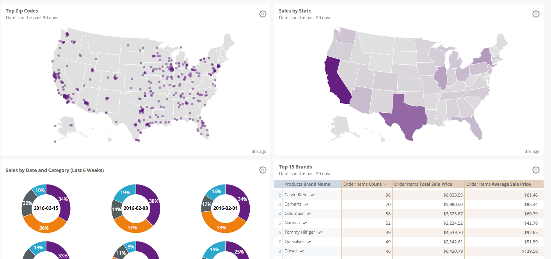
Task: Click Calvin Klein's count value 98
Action: point(387,195)
